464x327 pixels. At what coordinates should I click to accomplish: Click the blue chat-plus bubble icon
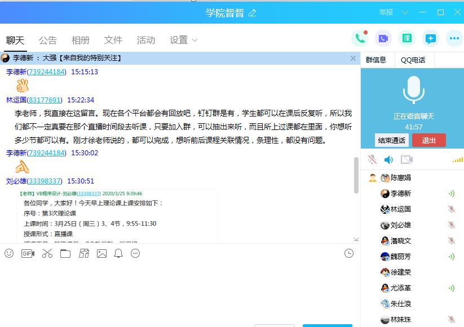431,38
